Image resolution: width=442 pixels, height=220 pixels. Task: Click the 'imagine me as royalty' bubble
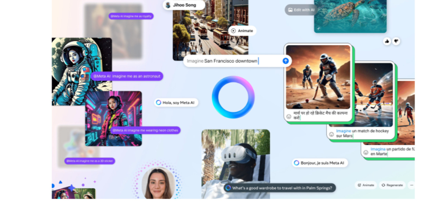coord(131,16)
